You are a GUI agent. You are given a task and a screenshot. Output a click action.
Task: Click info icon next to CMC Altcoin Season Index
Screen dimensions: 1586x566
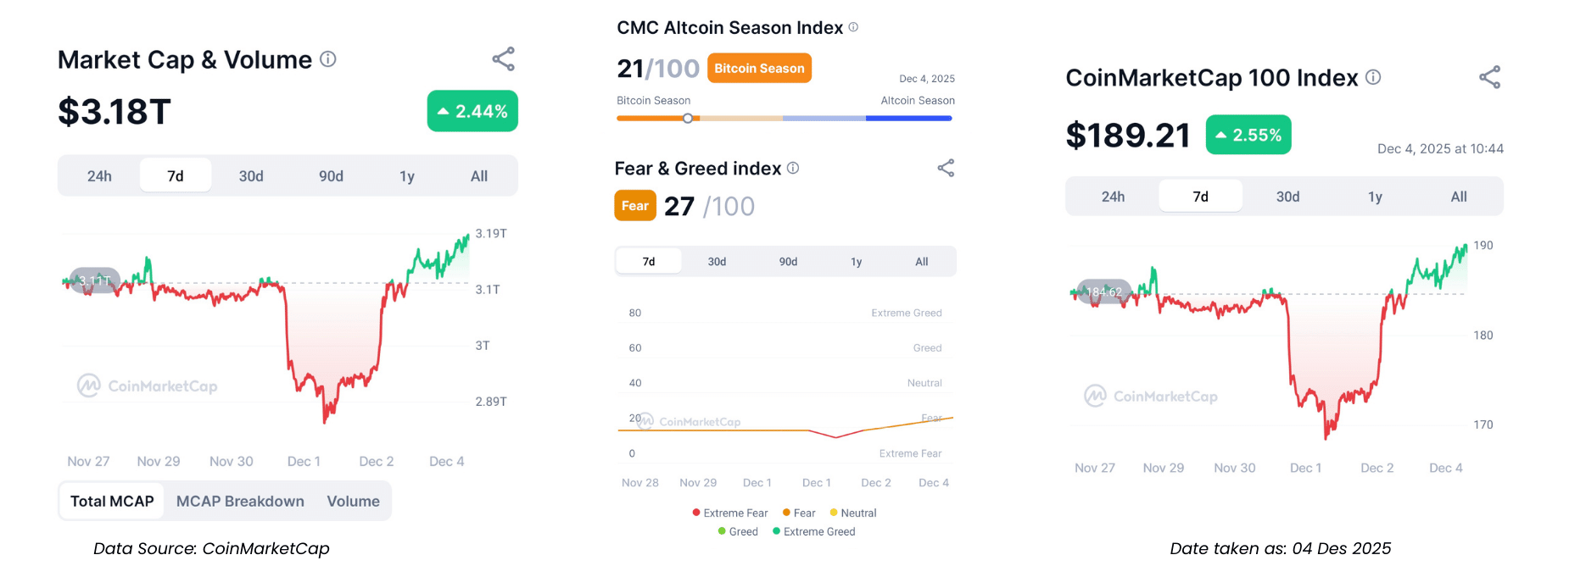853,27
